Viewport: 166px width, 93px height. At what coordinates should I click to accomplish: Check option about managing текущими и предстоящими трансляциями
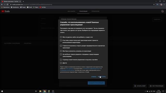[61, 54]
